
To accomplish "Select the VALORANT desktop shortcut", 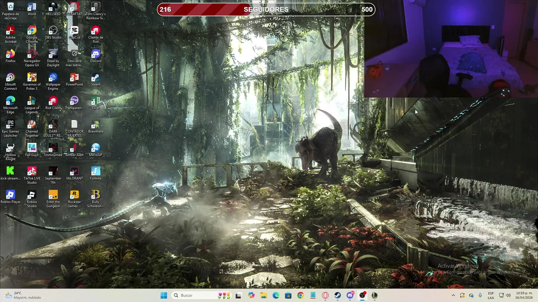I will click(74, 174).
